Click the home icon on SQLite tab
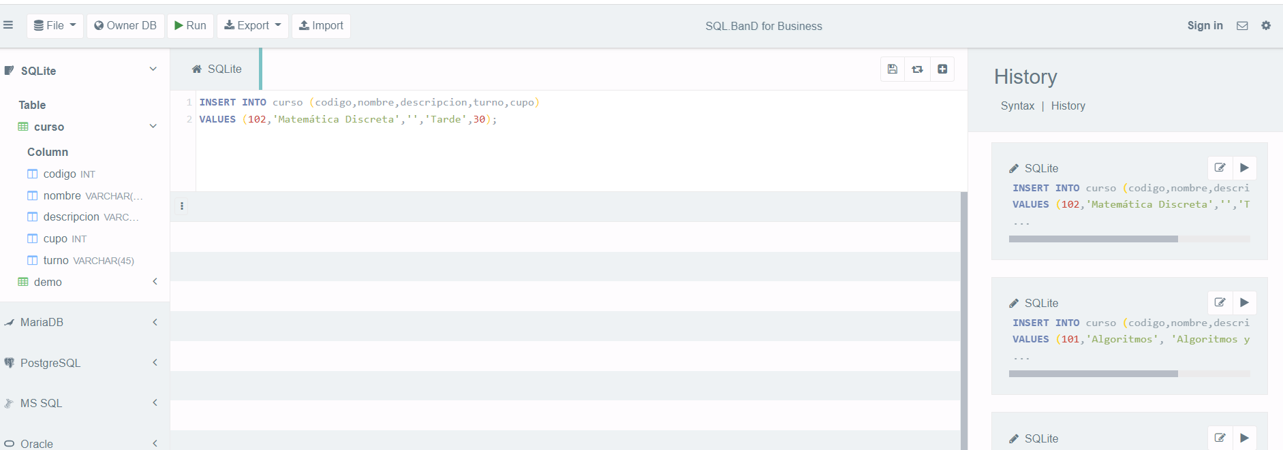This screenshot has width=1283, height=450. coord(197,69)
